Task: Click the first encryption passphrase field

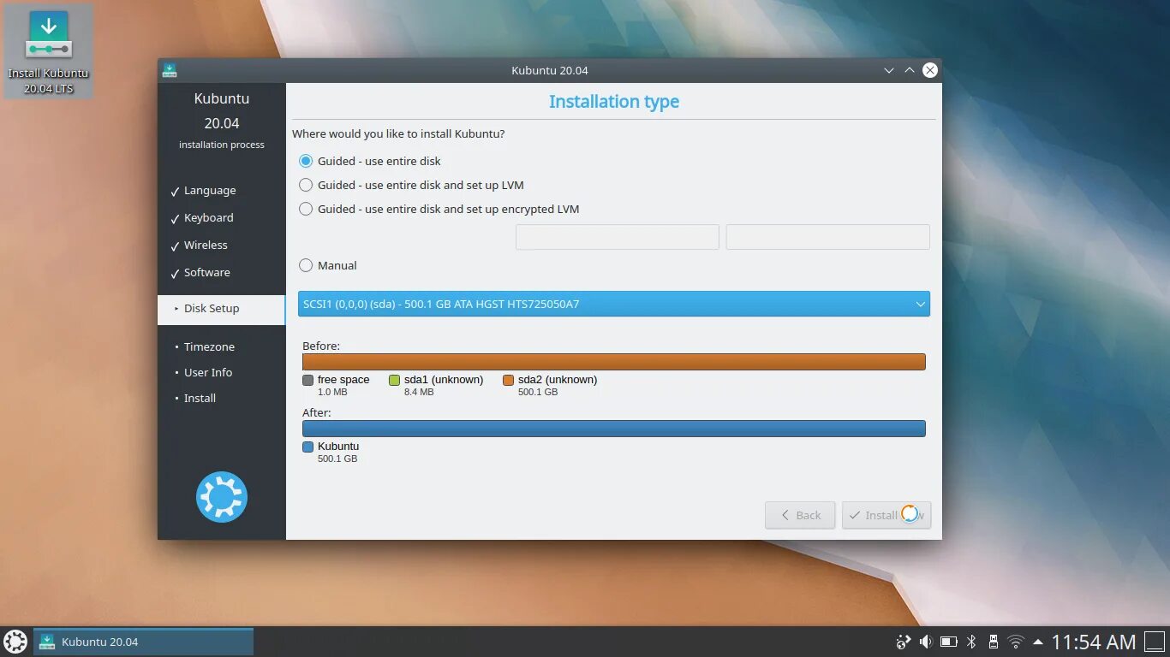Action: (618, 237)
